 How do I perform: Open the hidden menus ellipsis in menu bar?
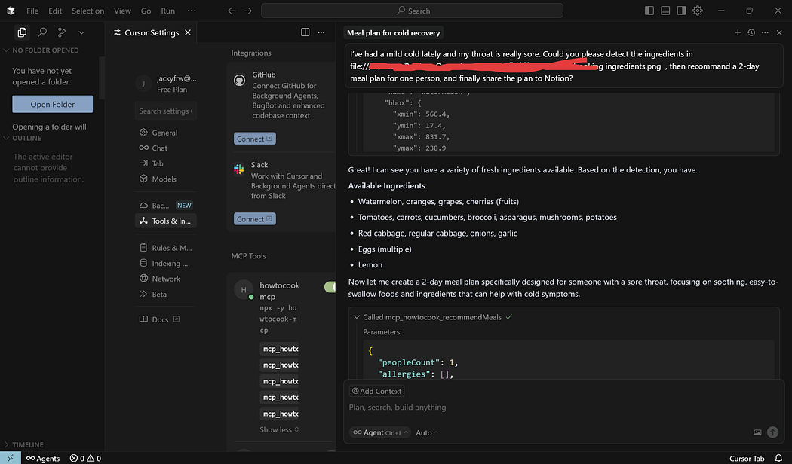[192, 11]
